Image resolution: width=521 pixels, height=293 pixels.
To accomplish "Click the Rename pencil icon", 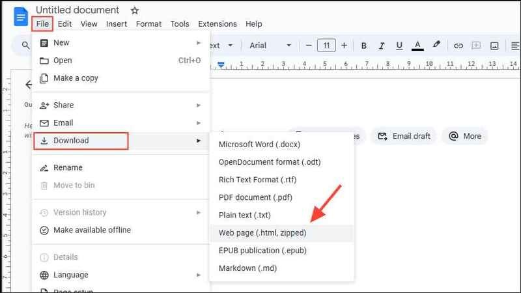I will point(44,168).
